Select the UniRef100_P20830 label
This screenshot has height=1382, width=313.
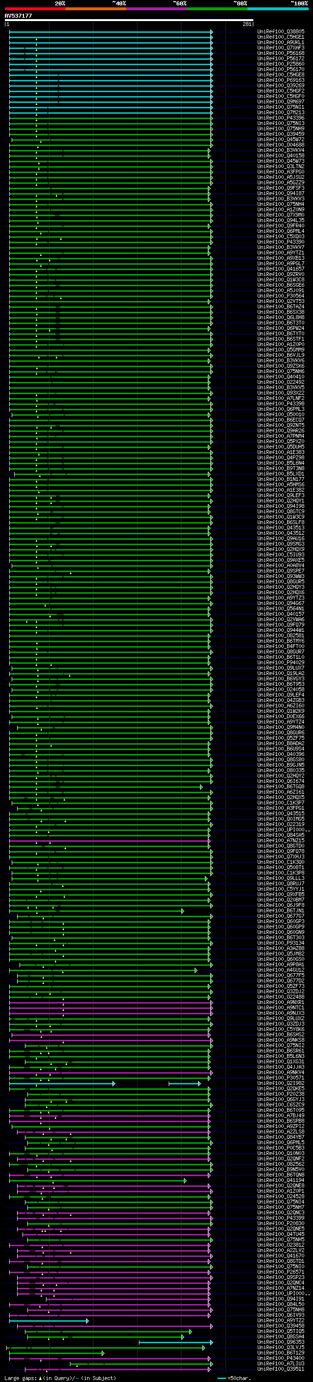coord(281,1224)
